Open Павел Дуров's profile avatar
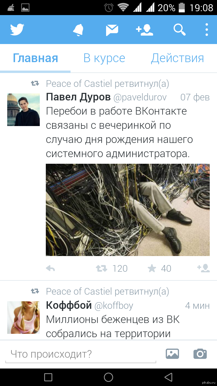 tap(24, 109)
